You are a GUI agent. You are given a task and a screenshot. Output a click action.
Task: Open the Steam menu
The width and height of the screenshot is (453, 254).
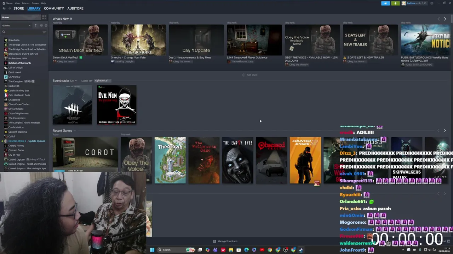[9, 3]
